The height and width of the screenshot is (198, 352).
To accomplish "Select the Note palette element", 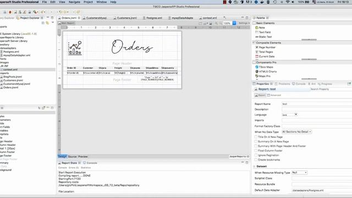I will click(260, 28).
